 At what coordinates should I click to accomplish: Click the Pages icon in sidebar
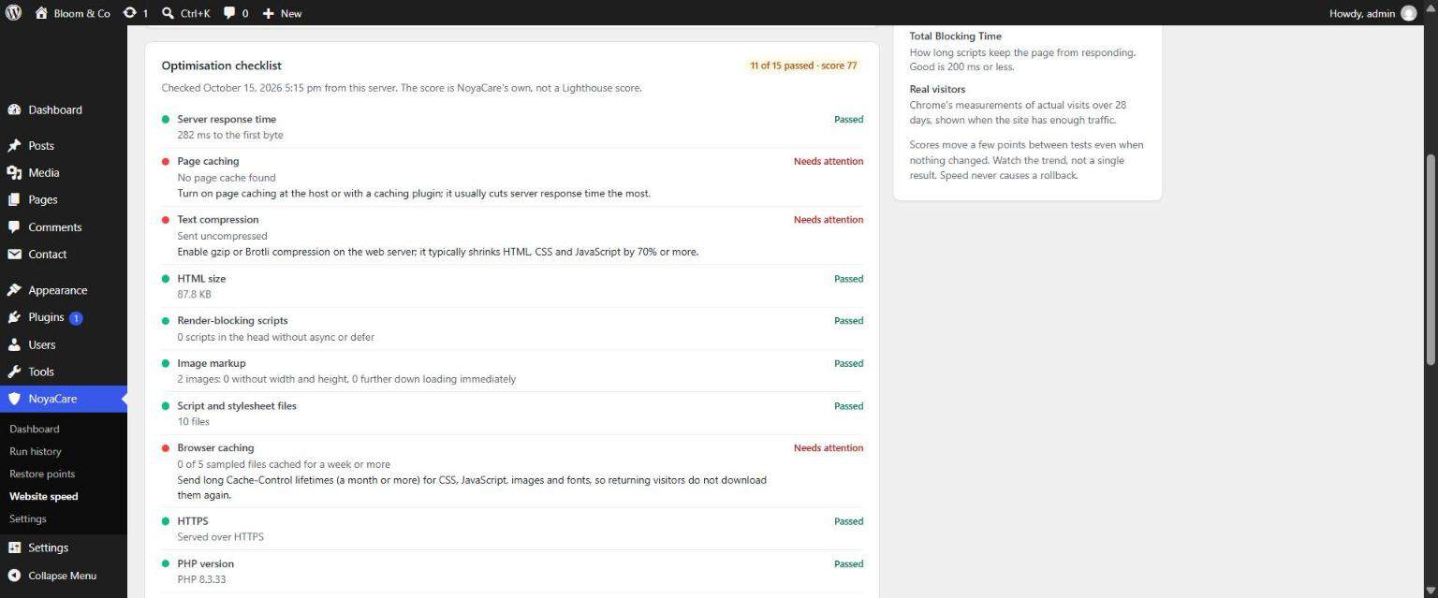pyautogui.click(x=14, y=200)
